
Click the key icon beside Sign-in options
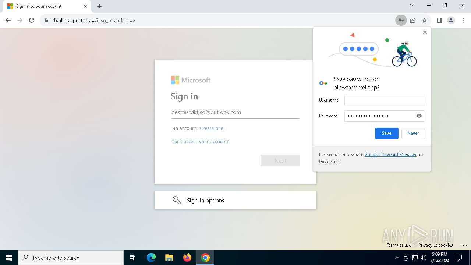tap(177, 200)
